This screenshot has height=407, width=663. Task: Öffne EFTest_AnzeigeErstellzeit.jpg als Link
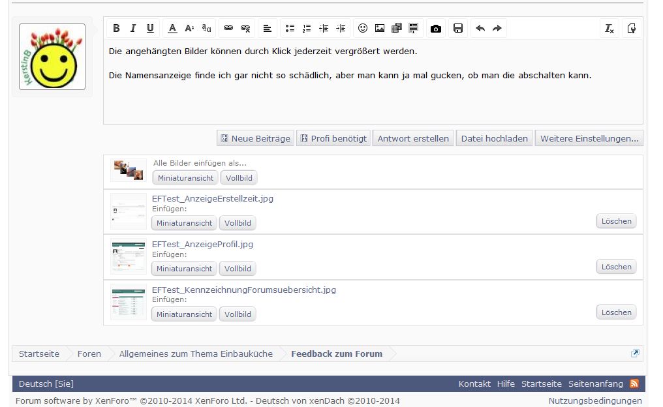[212, 198]
